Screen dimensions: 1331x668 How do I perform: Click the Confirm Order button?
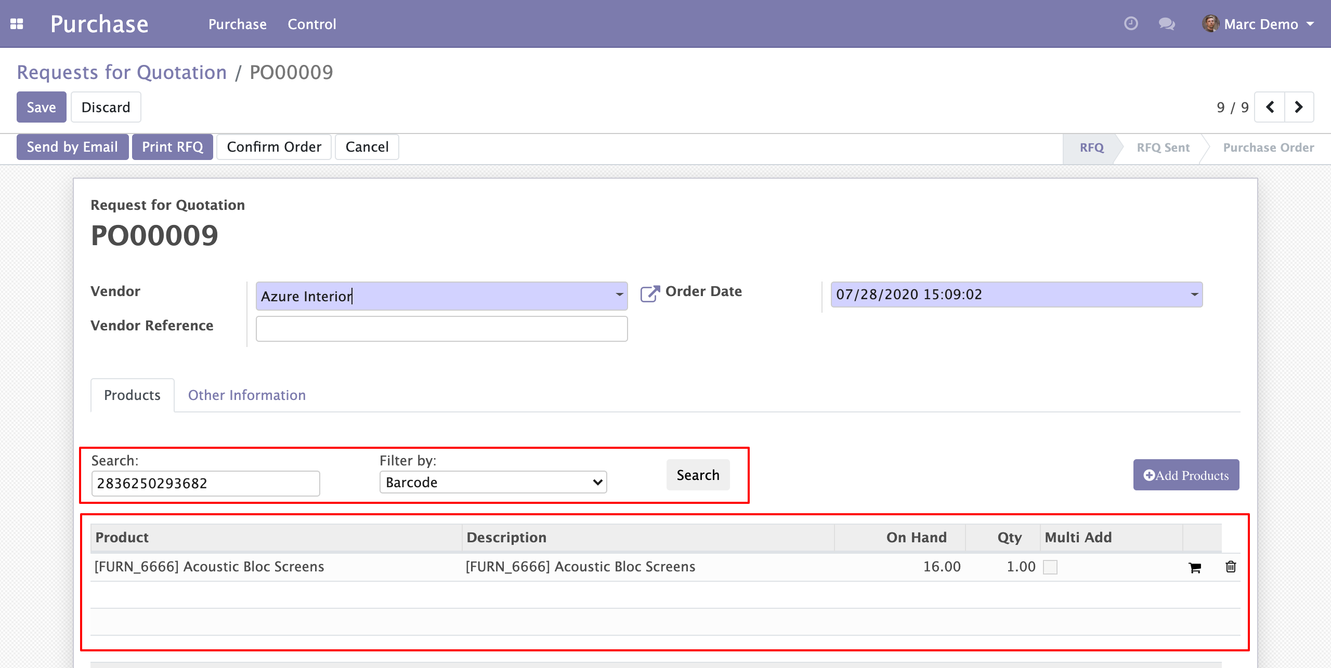coord(274,147)
